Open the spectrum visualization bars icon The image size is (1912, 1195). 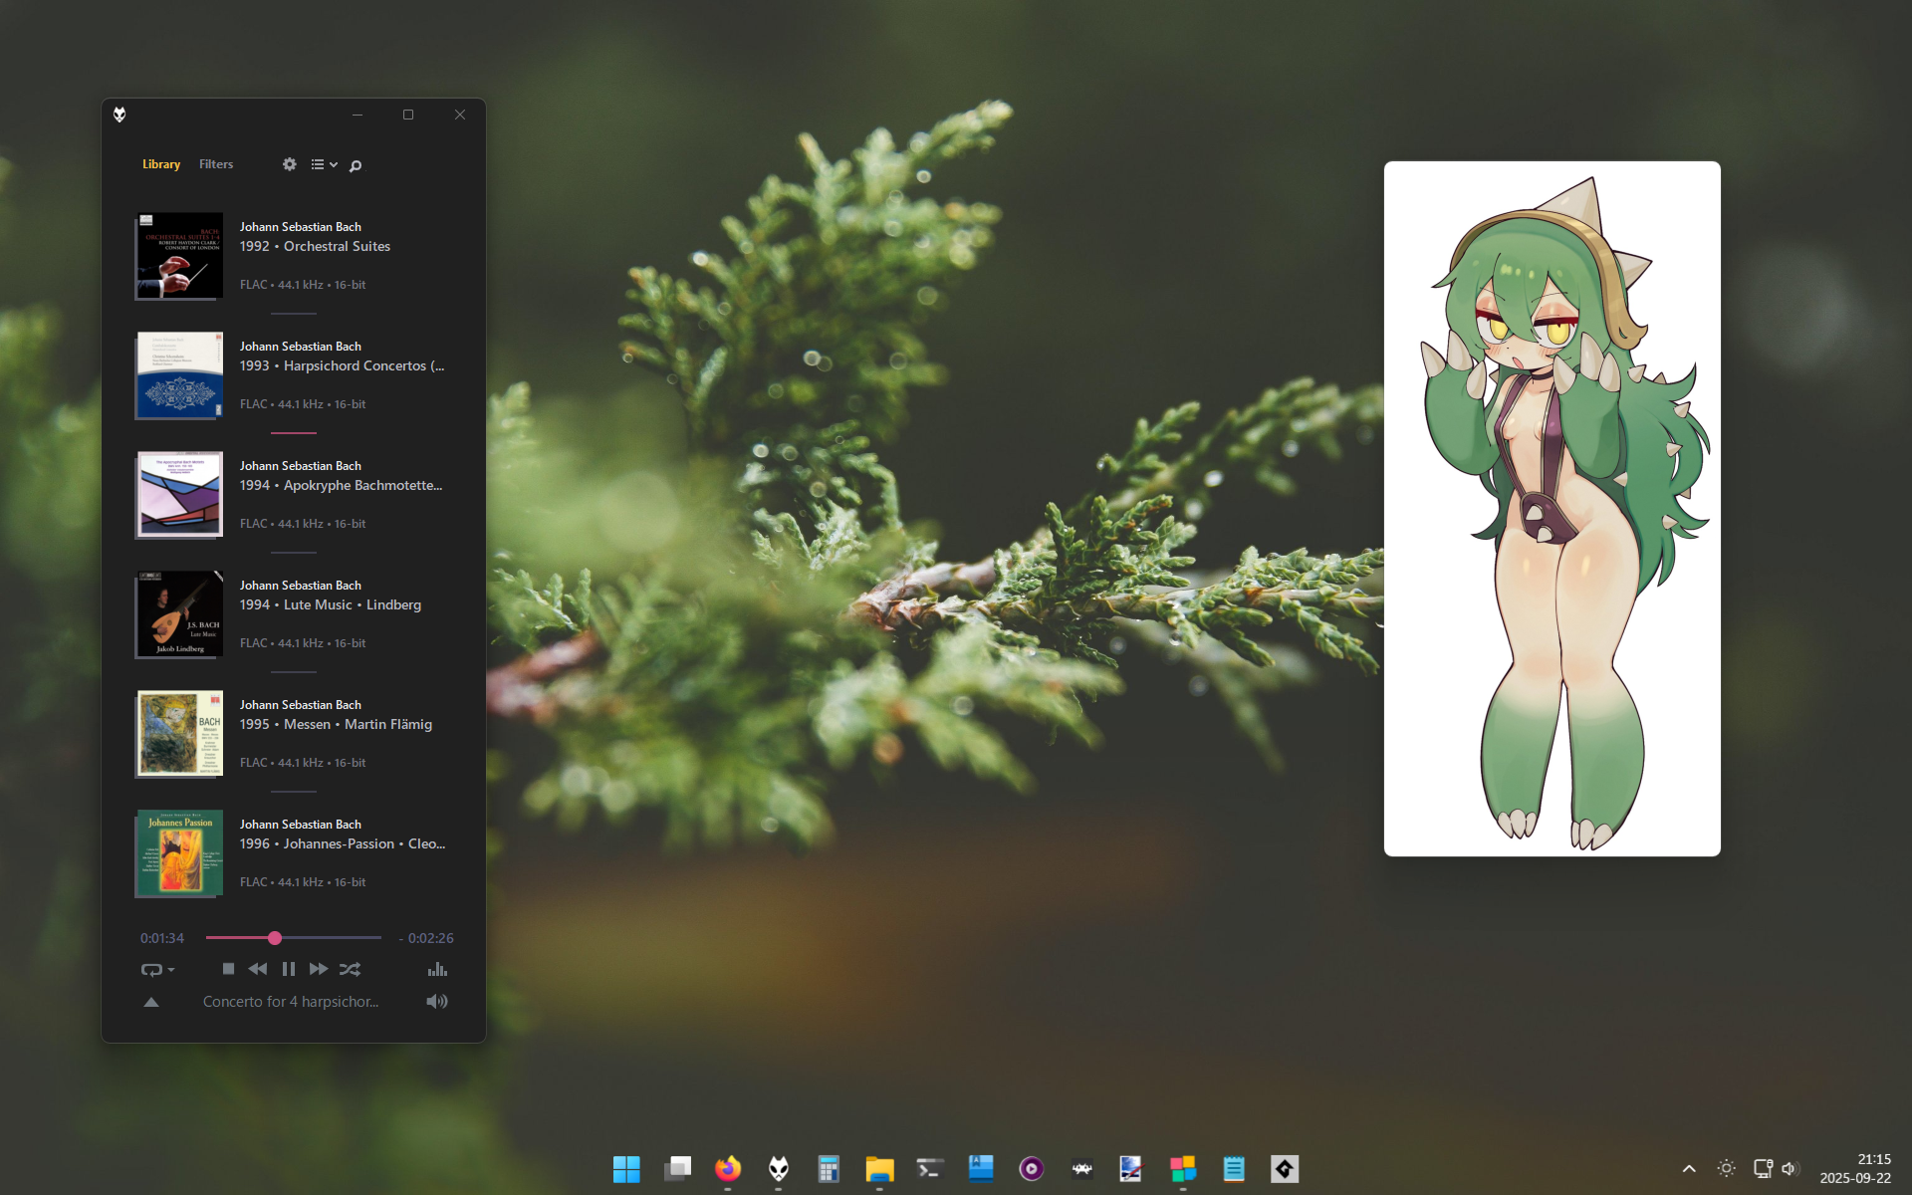tap(437, 969)
